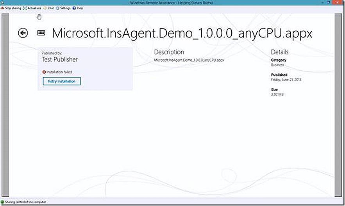Viewport: 345px width, 206px height.
Task: Click the Settings gear icon
Action: [x=57, y=8]
